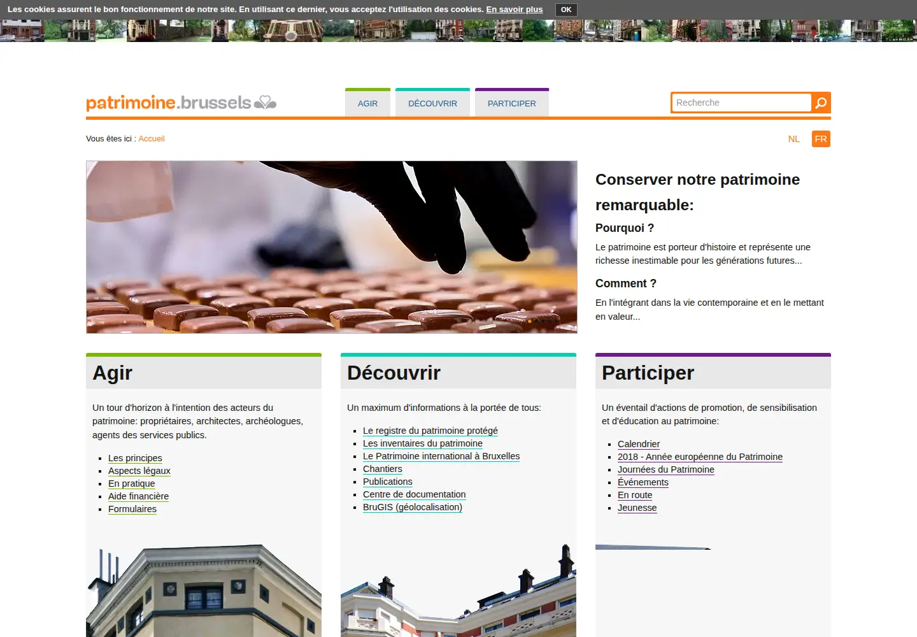Image resolution: width=917 pixels, height=637 pixels.
Task: Click the 'Pourquoi ?' subheading
Action: pyautogui.click(x=625, y=228)
